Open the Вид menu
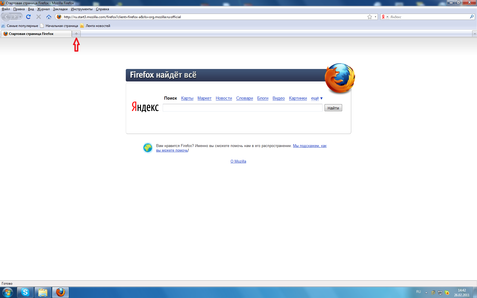The width and height of the screenshot is (477, 298). [x=31, y=9]
